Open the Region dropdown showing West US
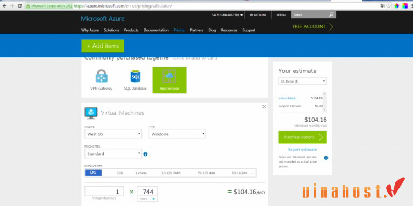This screenshot has width=413, height=206. pyautogui.click(x=113, y=134)
